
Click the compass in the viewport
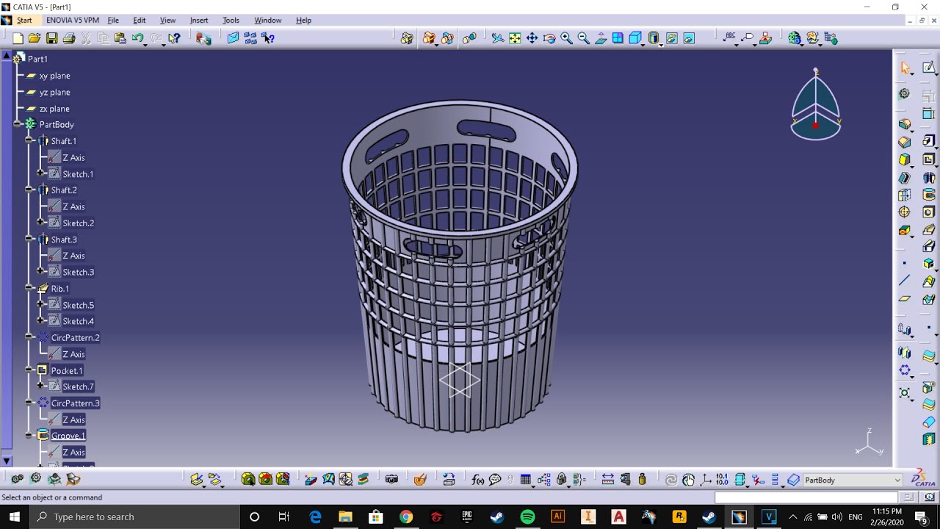(x=816, y=107)
